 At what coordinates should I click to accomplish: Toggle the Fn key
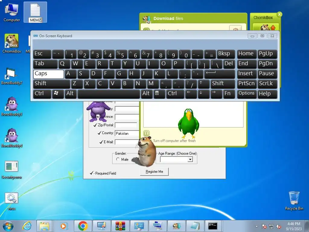(229, 94)
